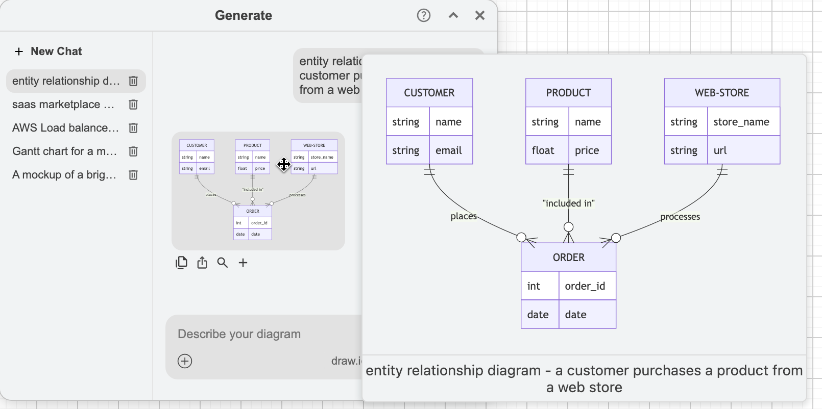Select the WEB-STORE entity header in preview
This screenshot has width=822, height=409.
[x=722, y=93]
